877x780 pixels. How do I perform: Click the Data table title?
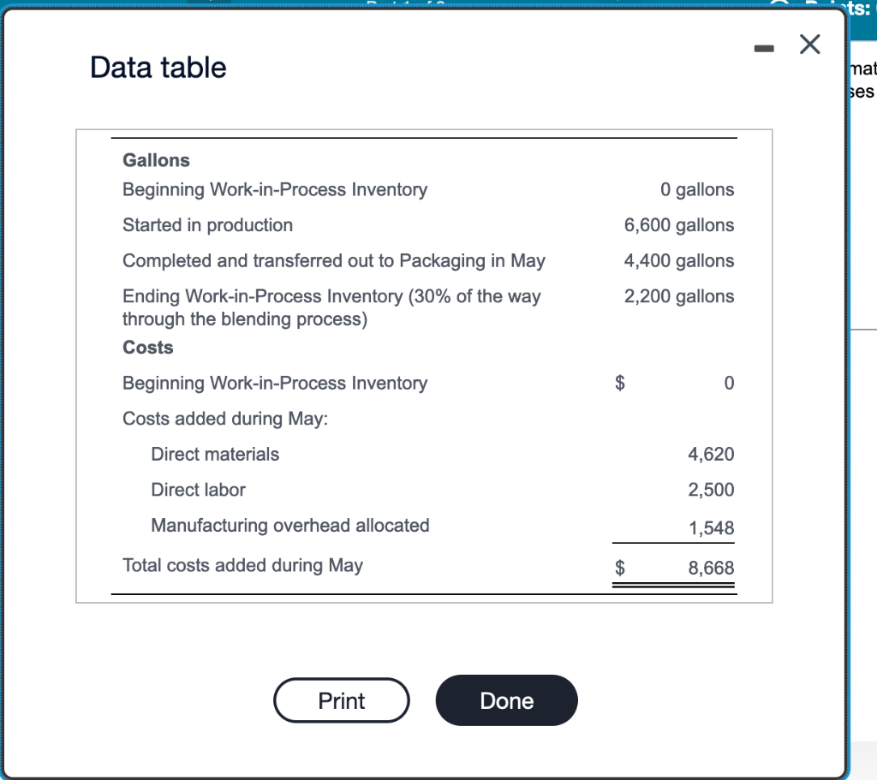(158, 67)
